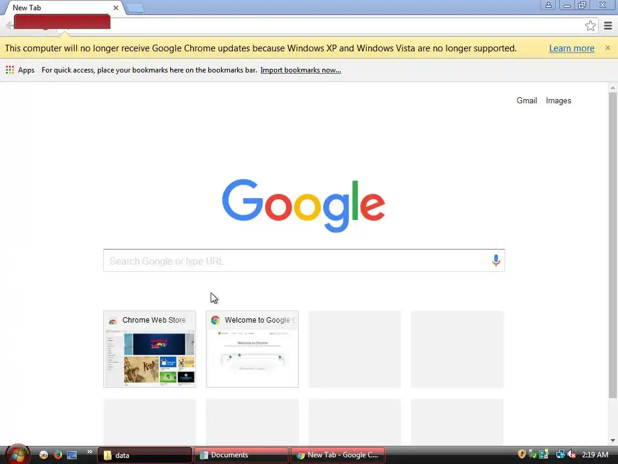Image resolution: width=618 pixels, height=464 pixels.
Task: Switch to the Documents taskbar button
Action: [241, 455]
